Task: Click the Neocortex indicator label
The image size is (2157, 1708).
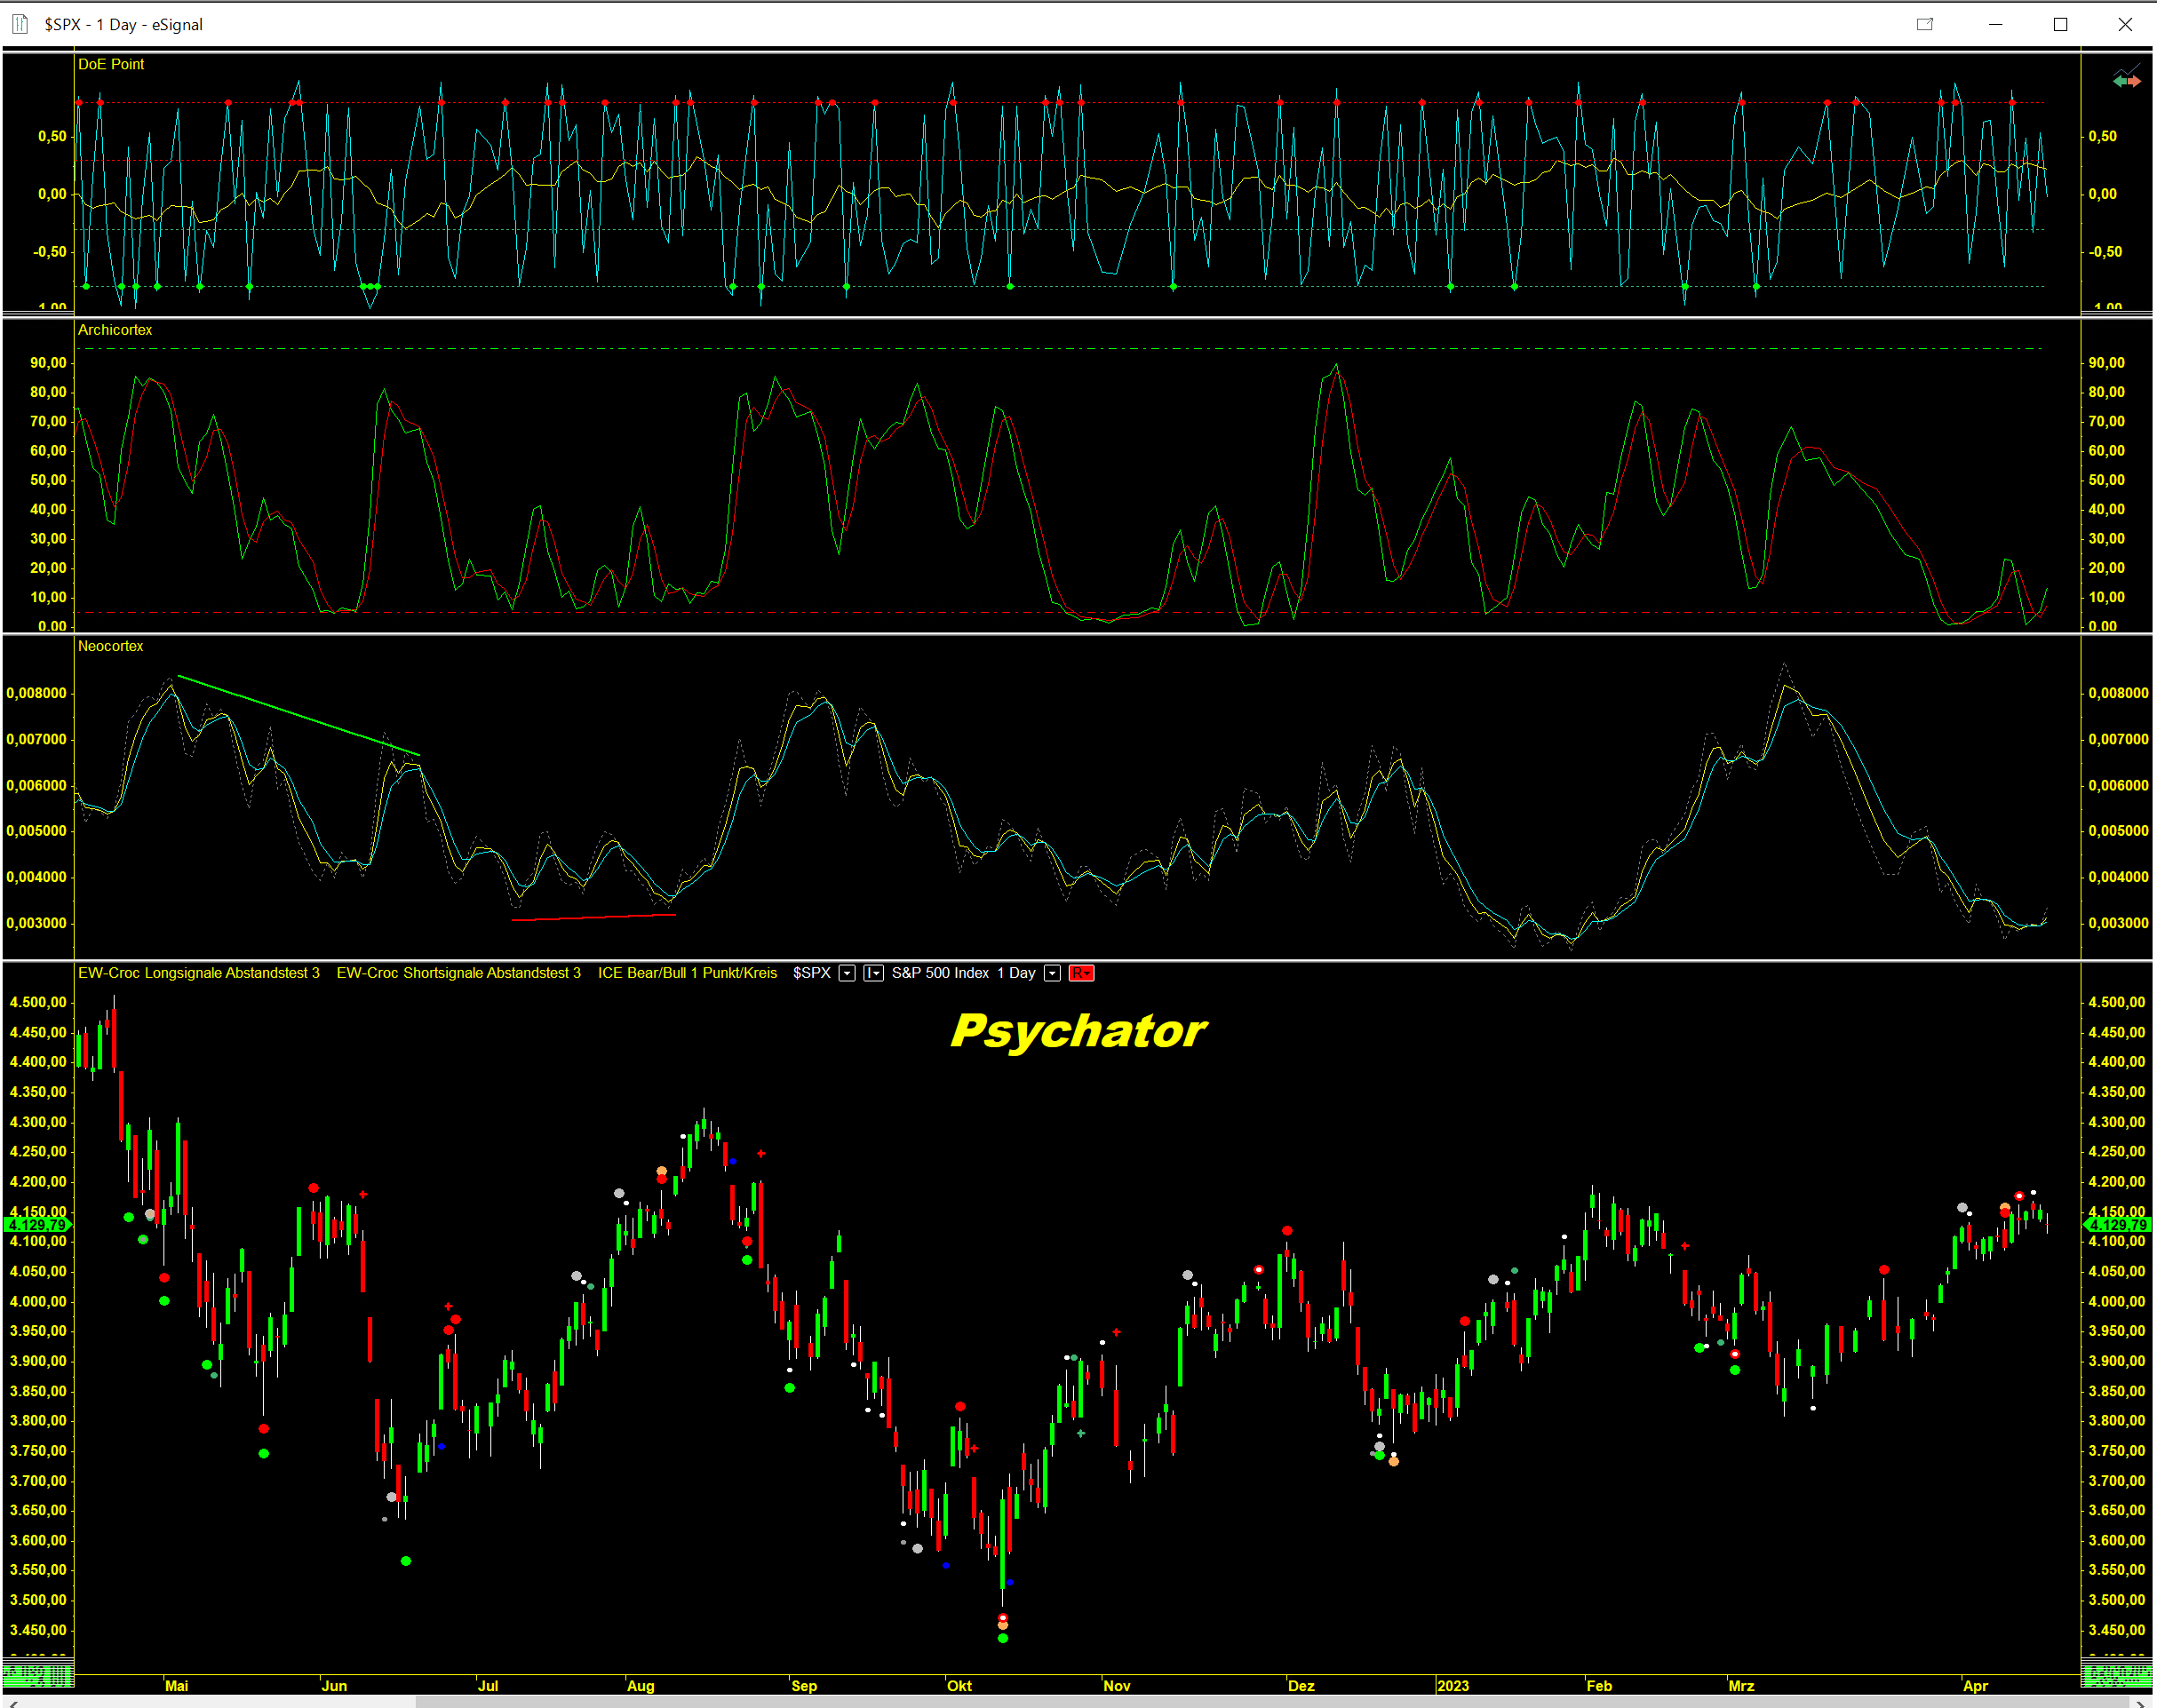Action: pos(111,646)
